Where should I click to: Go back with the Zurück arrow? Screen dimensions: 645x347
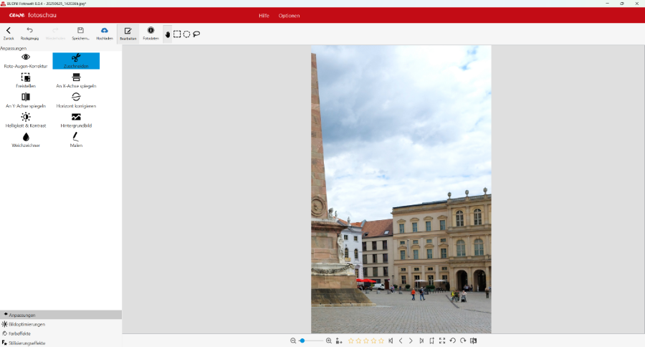click(x=8, y=34)
